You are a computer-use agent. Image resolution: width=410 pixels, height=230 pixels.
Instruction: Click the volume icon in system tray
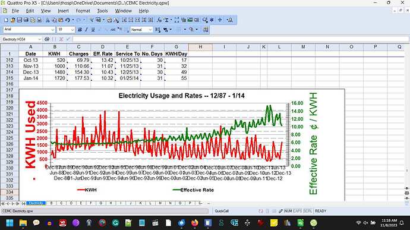pos(365,223)
